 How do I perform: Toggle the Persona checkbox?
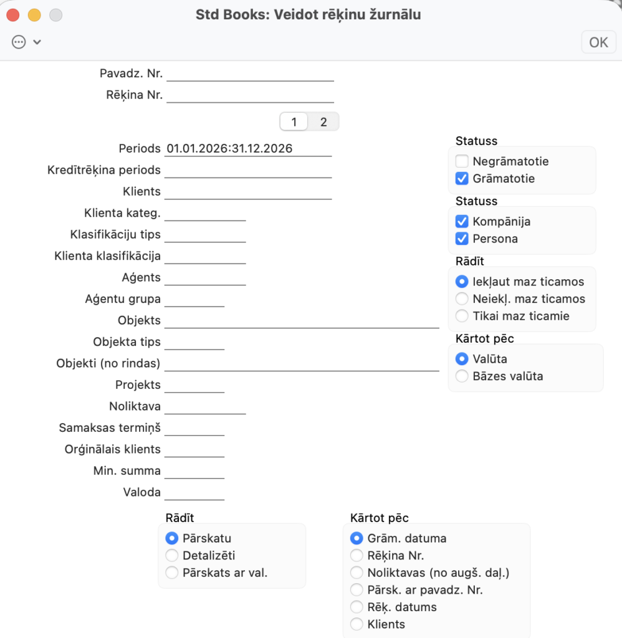[x=462, y=239]
